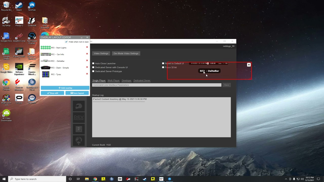Select the Steam desktop shortcut
Image resolution: width=324 pixels, height=182 pixels.
coord(19,7)
